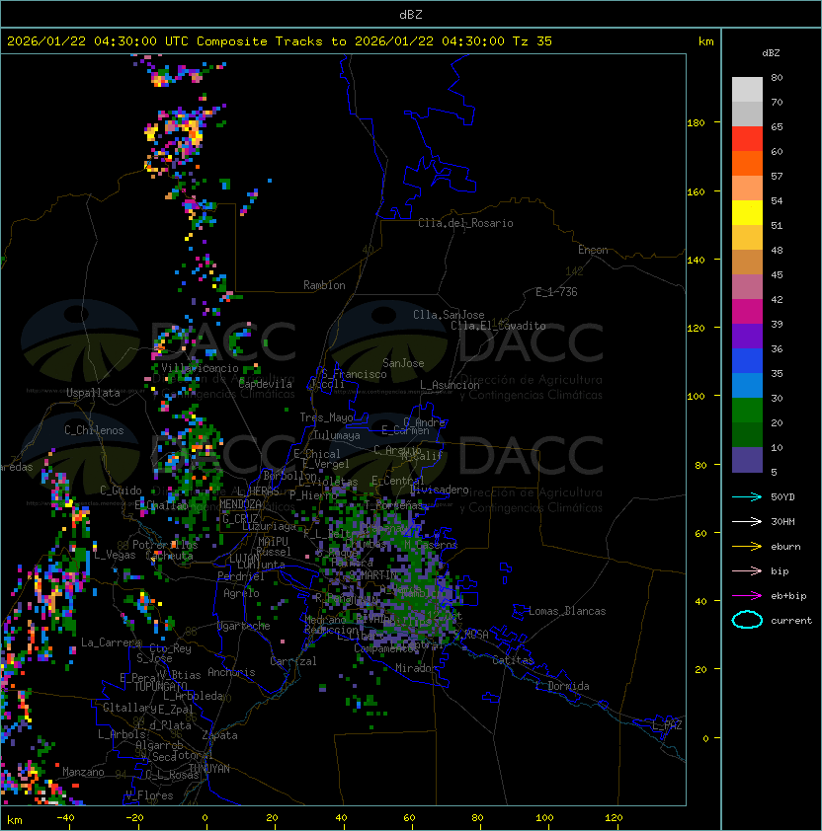Click the 'TUNUYAN' city label
This screenshot has width=822, height=831.
tap(209, 769)
